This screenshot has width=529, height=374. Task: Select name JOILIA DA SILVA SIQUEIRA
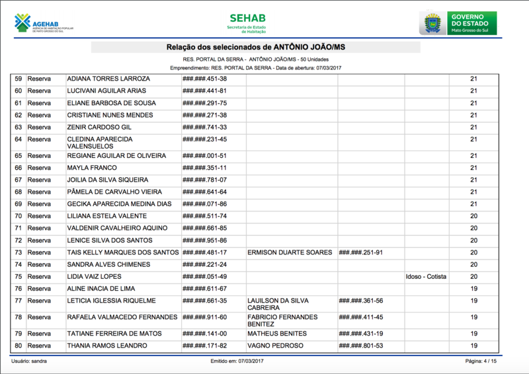[108, 180]
